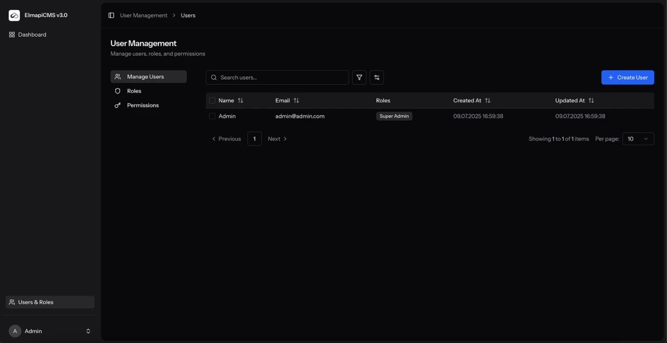This screenshot has height=343, width=667.
Task: Focus the Search users field
Action: (x=277, y=78)
